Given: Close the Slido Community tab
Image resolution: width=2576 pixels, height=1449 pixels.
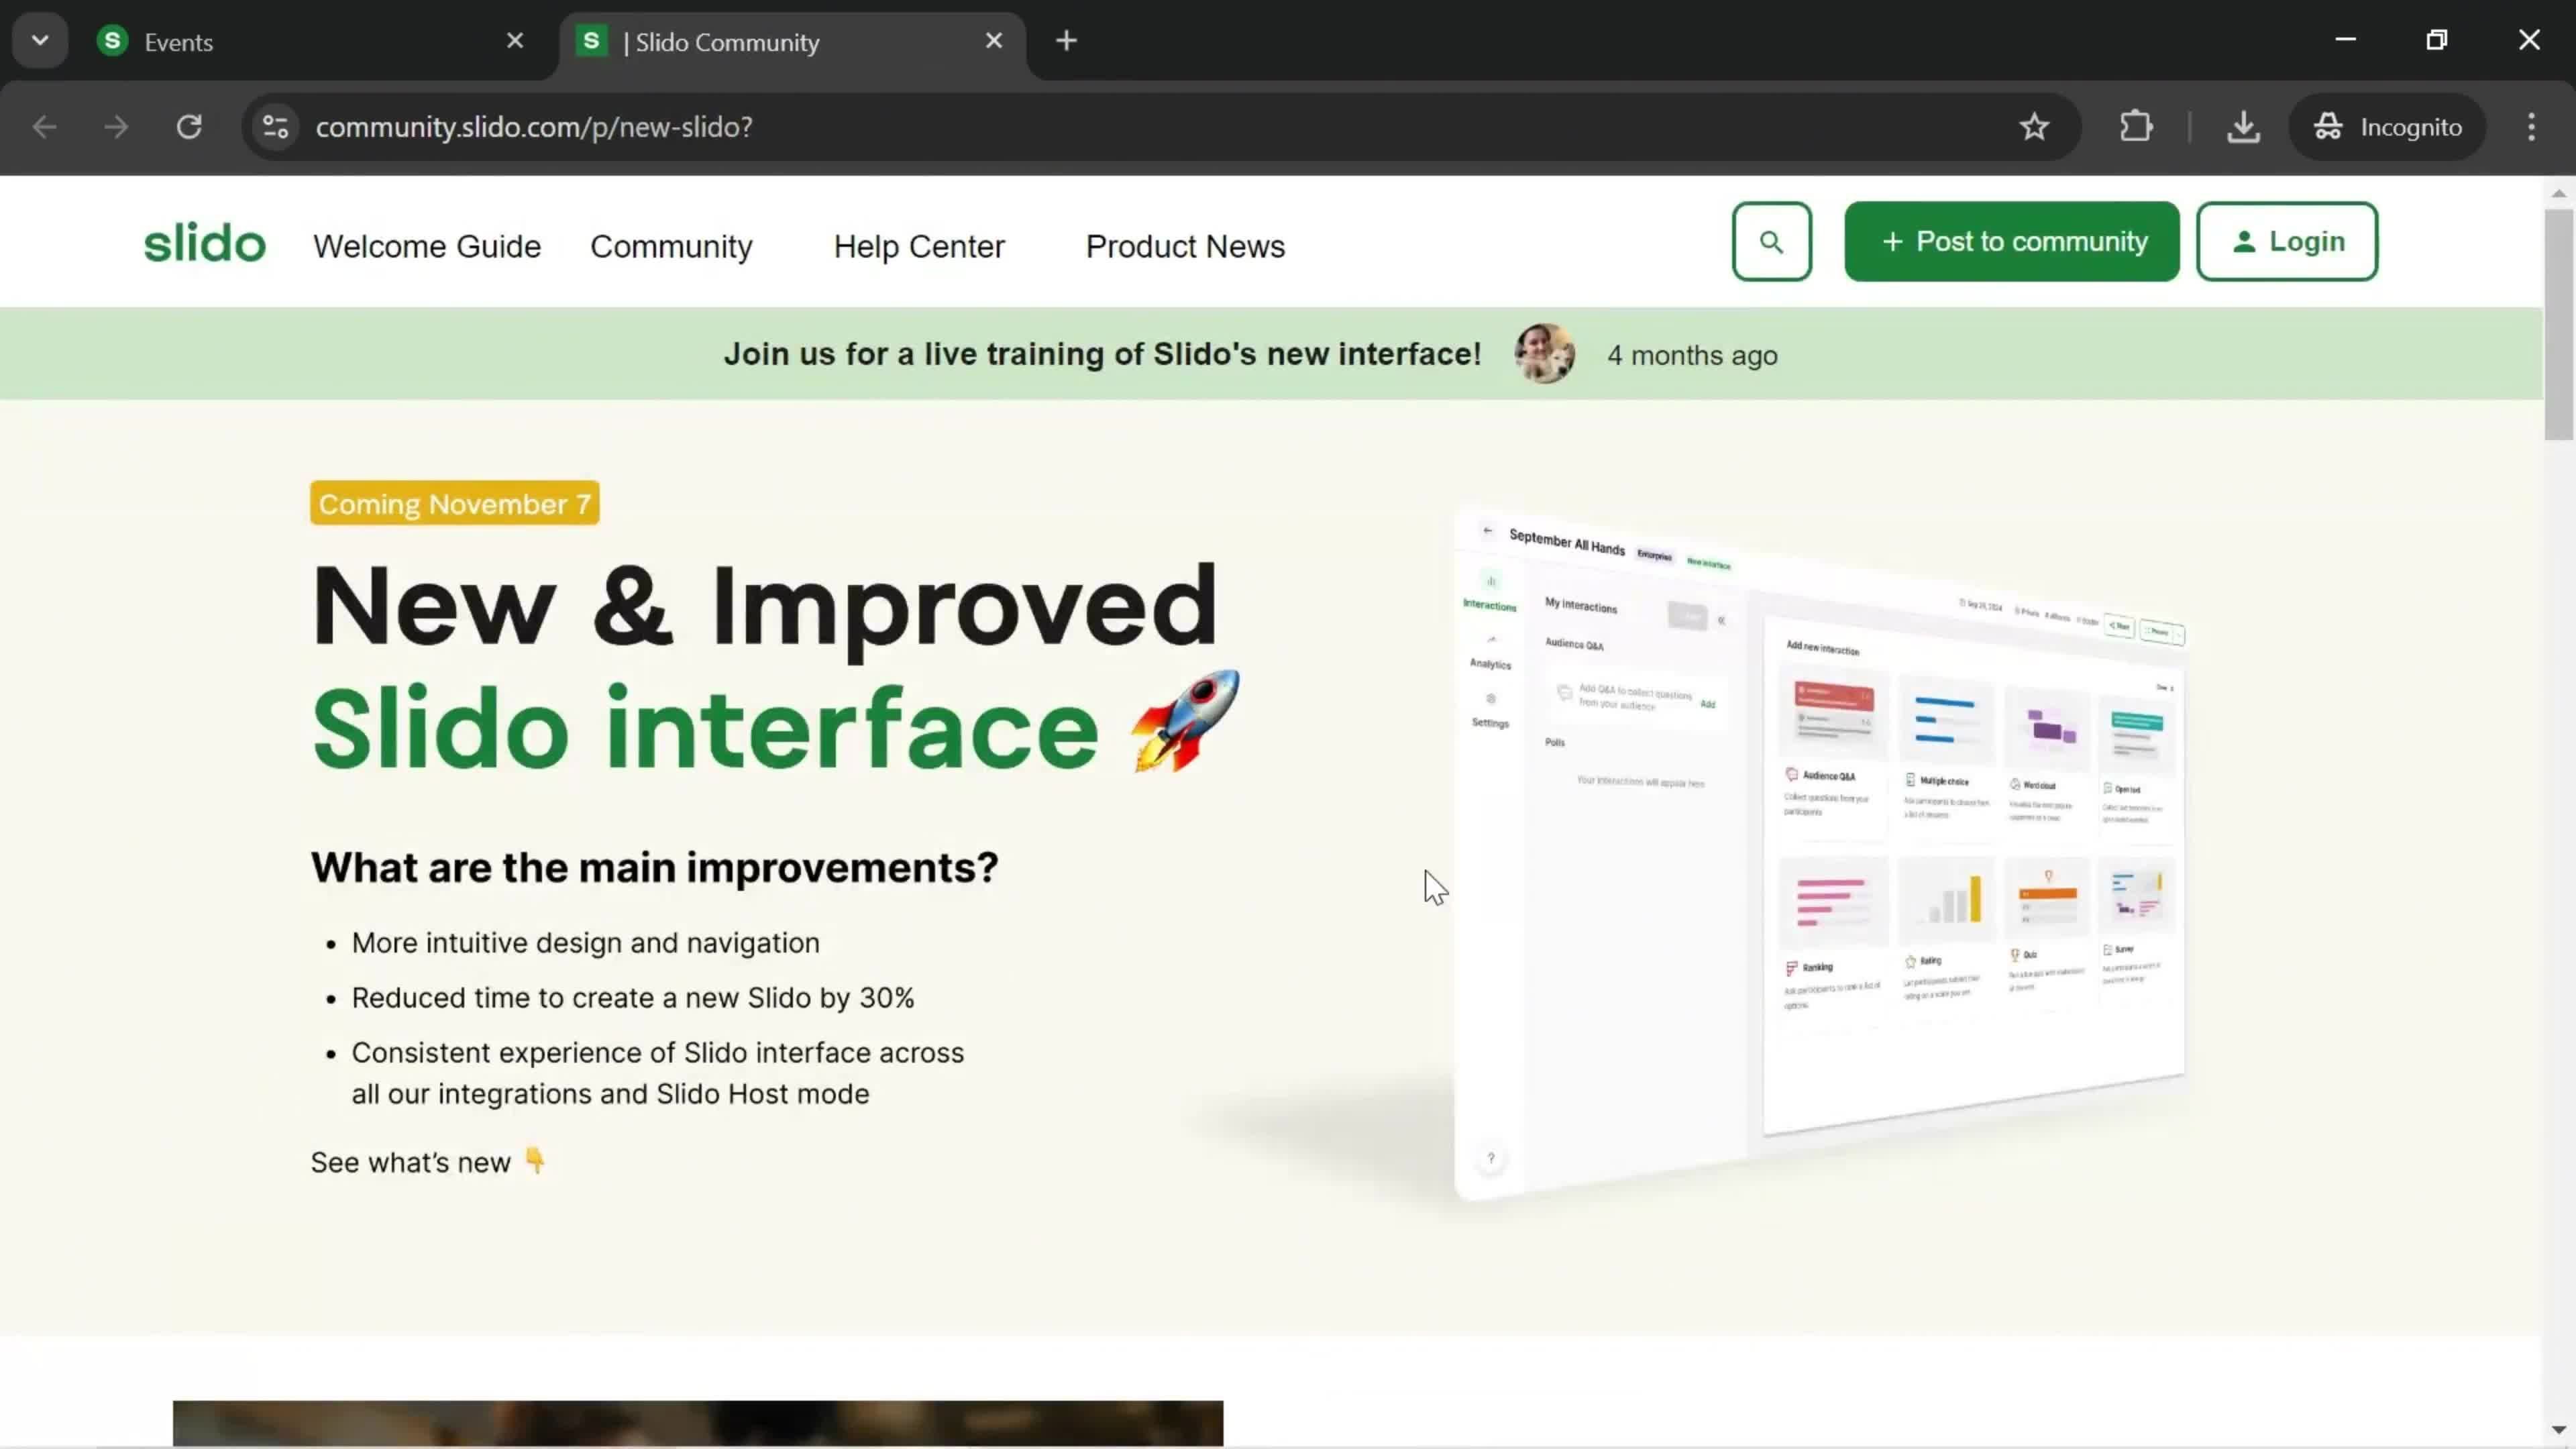Looking at the screenshot, I should [994, 41].
